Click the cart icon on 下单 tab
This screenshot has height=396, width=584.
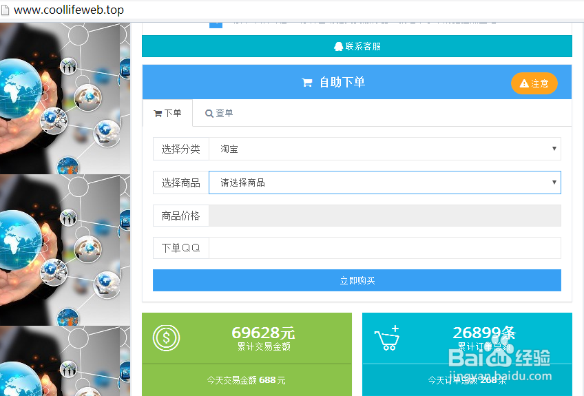158,113
